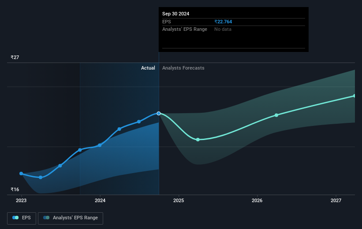Click the EPS legend color dots
Image resolution: width=362 pixels, height=229 pixels.
click(x=15, y=218)
